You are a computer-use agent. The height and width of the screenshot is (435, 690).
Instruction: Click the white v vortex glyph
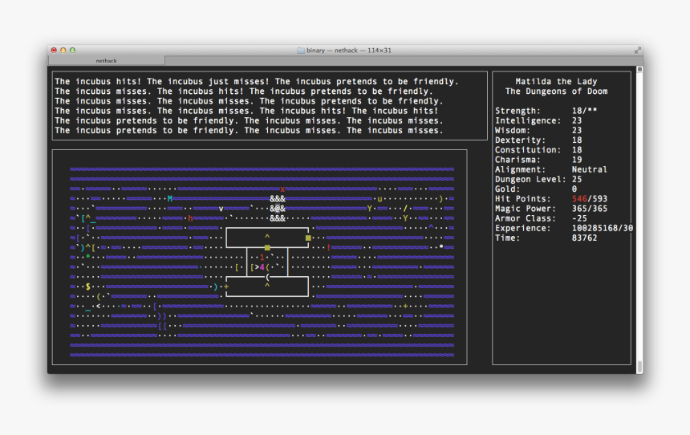(221, 209)
